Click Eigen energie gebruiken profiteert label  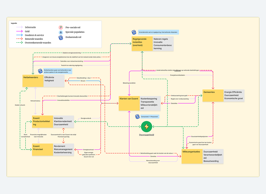click(89, 155)
